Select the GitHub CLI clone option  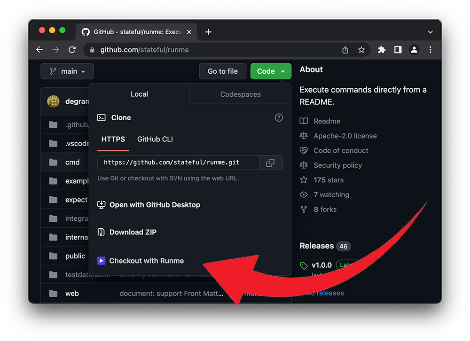(x=155, y=139)
